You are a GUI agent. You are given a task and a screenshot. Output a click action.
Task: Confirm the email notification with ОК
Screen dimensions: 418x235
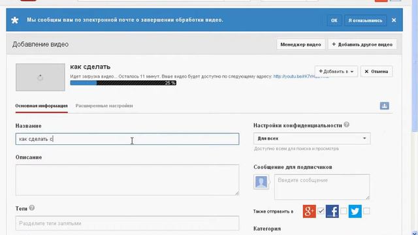tap(334, 20)
